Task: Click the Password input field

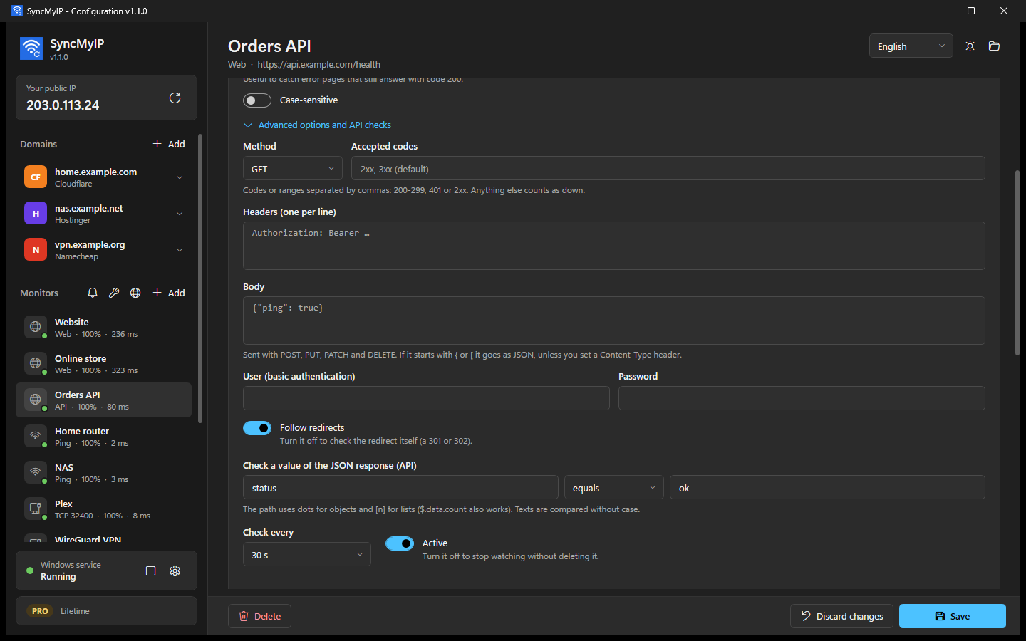Action: 802,398
